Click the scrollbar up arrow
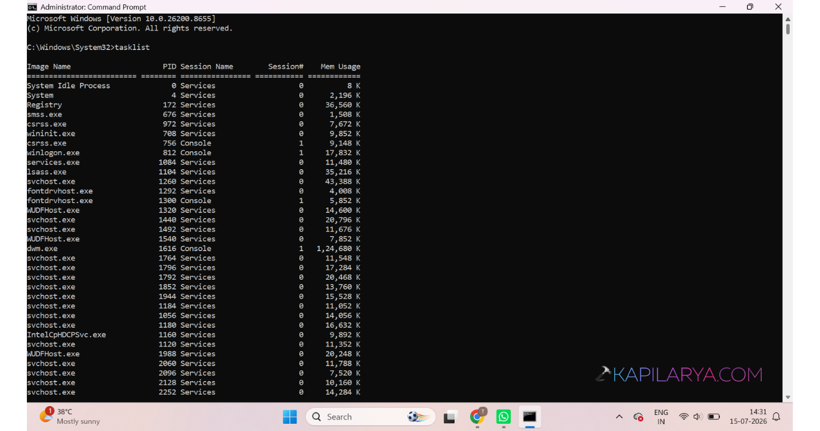 point(788,19)
